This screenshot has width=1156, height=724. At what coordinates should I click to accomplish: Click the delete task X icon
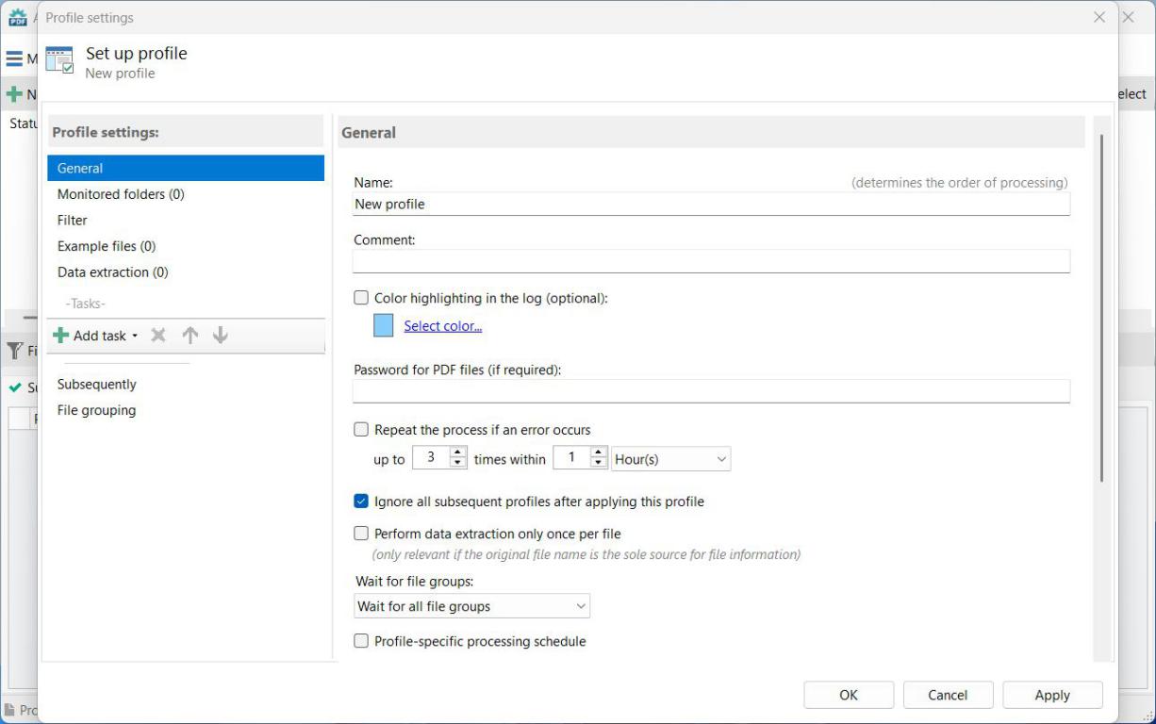tap(158, 336)
